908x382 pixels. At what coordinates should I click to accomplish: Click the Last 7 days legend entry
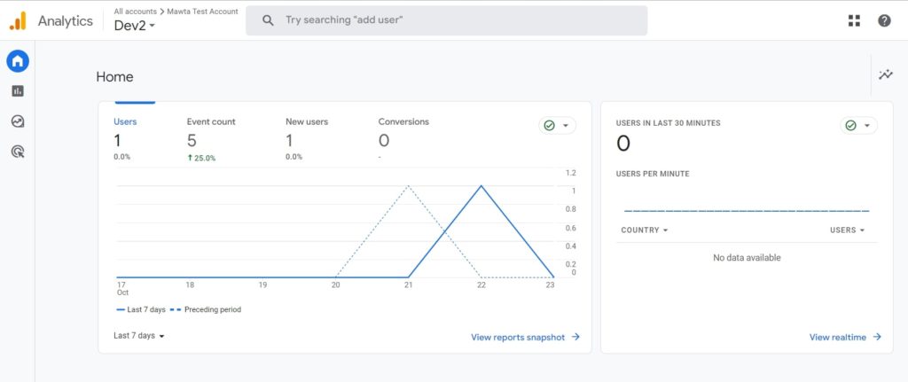click(141, 309)
